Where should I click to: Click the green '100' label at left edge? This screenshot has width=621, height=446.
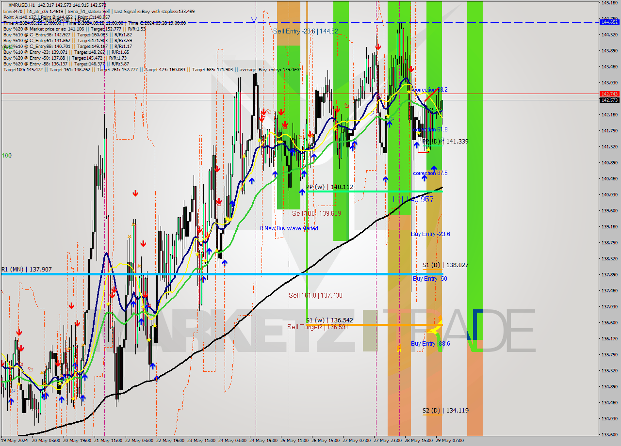(6, 156)
